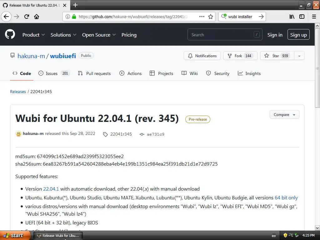The width and height of the screenshot is (320, 240).
Task: Open the Insights tab
Action: point(249,73)
